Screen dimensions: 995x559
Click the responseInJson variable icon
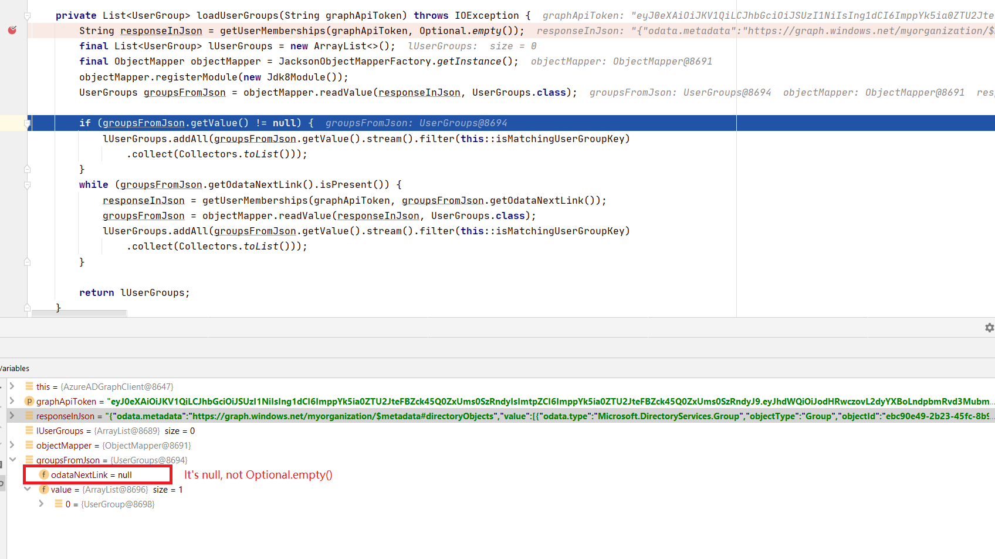(x=29, y=416)
